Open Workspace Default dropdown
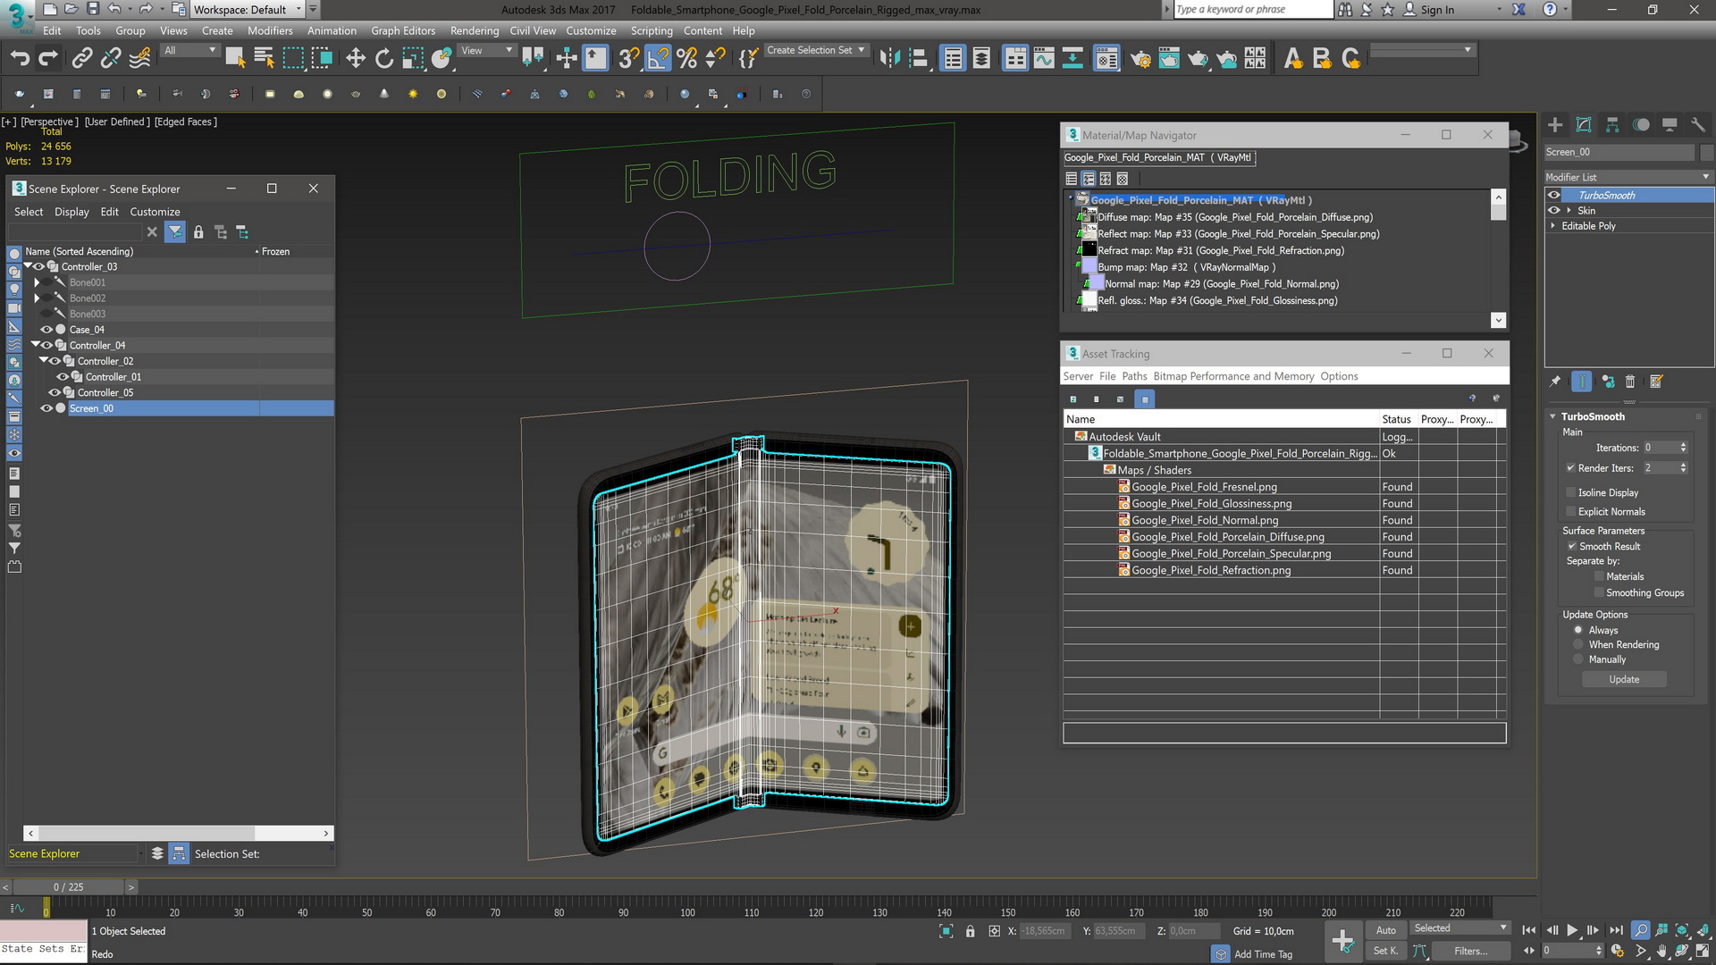1716x965 pixels. coord(248,10)
